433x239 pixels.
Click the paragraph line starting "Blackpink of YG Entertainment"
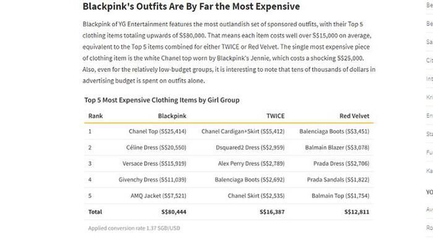[x=223, y=24]
